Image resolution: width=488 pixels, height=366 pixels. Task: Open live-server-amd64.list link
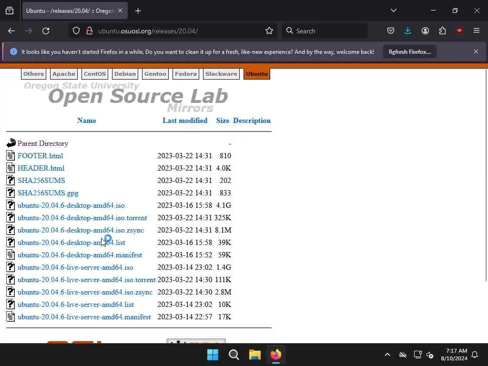pos(76,305)
